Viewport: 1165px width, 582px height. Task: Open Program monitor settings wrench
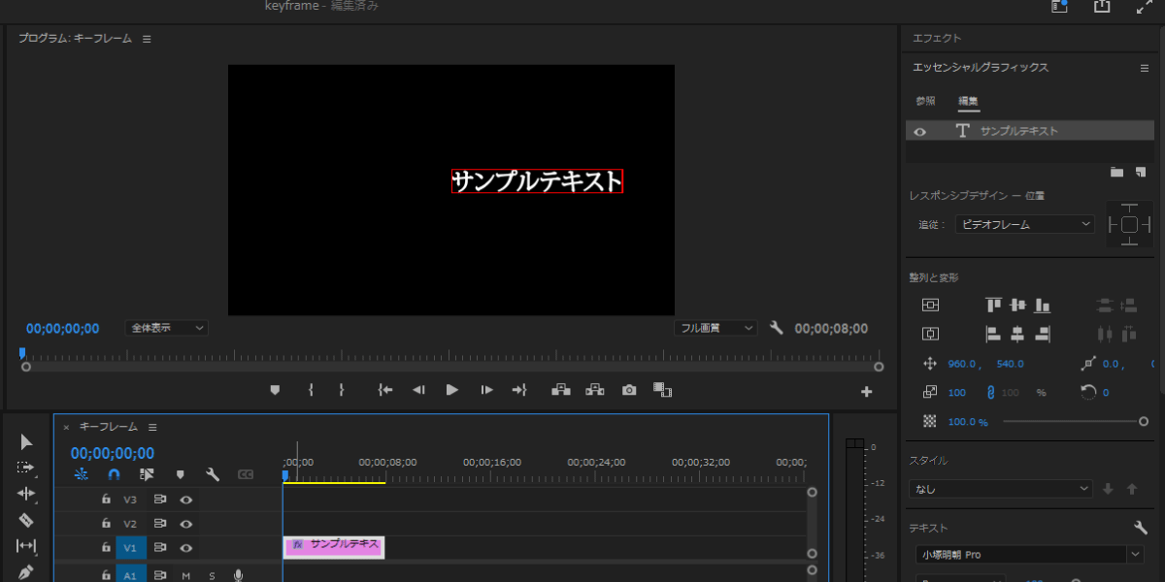pos(776,328)
